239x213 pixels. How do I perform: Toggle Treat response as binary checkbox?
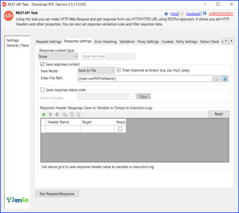pyautogui.click(x=119, y=70)
